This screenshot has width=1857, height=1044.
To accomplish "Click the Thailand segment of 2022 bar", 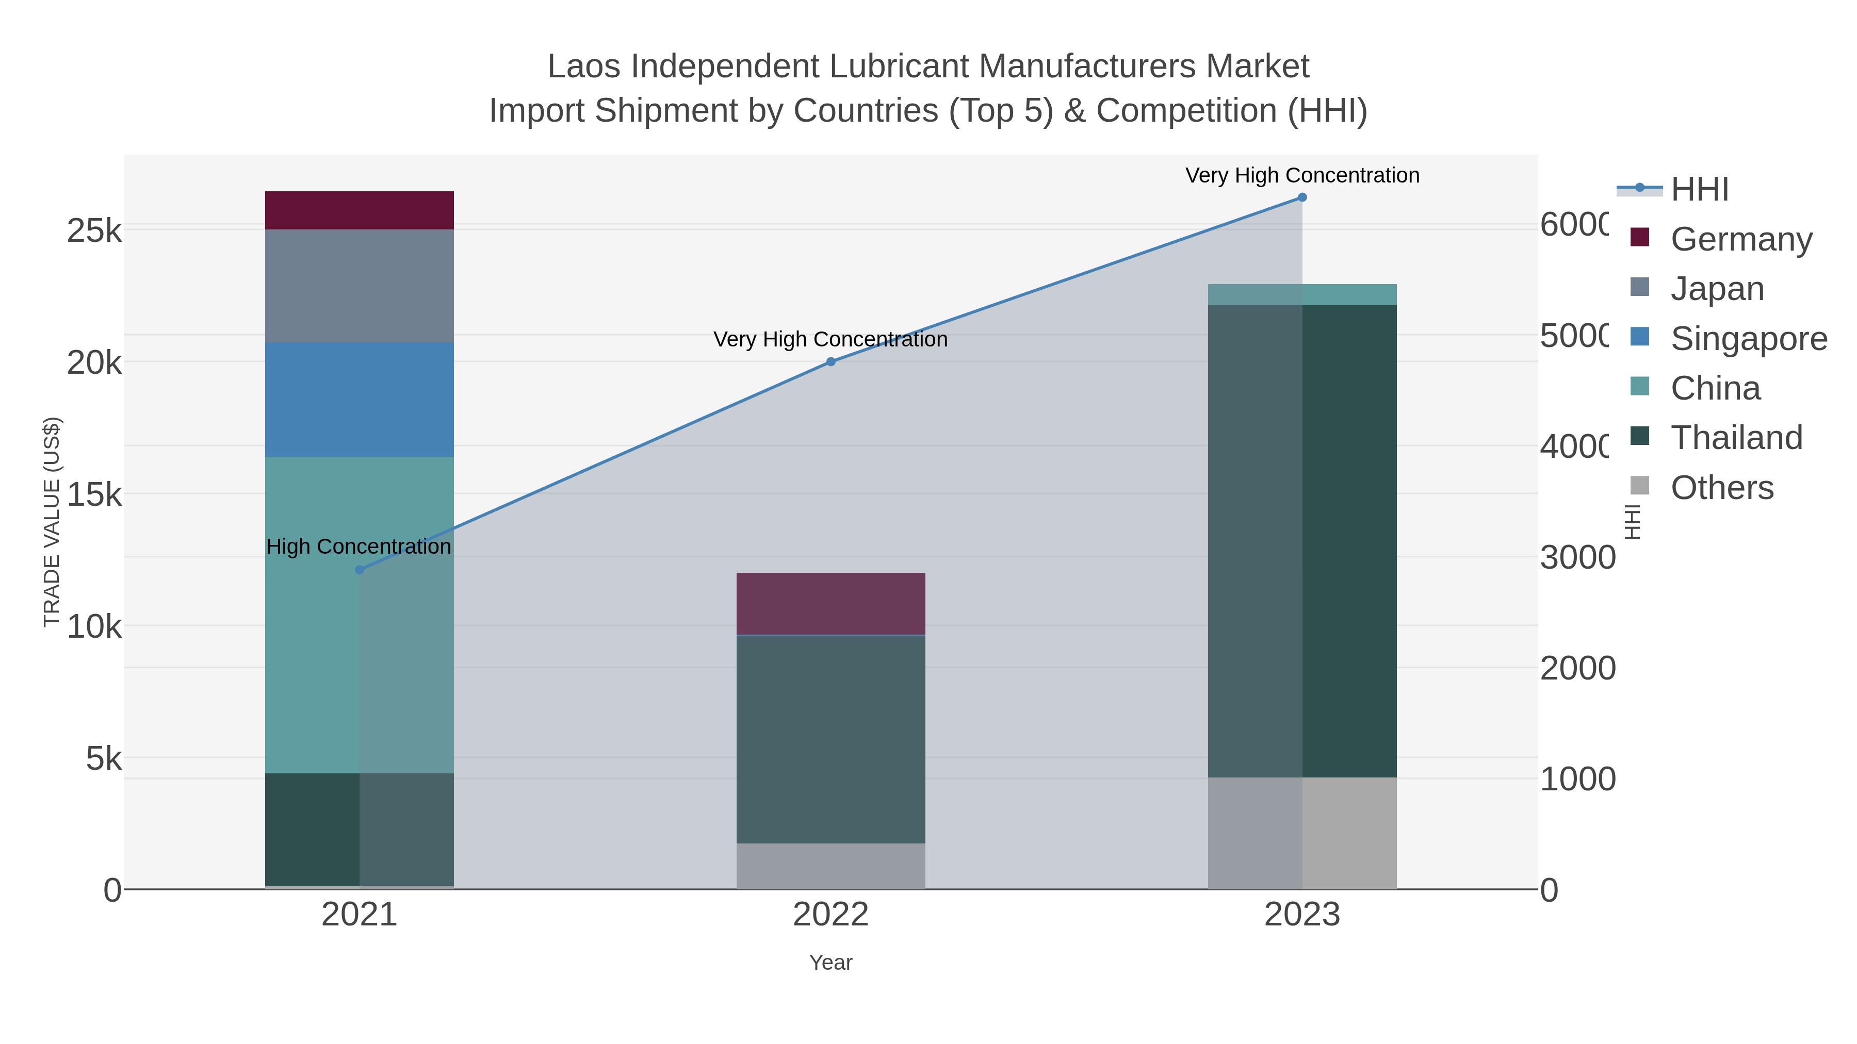I will [x=830, y=740].
